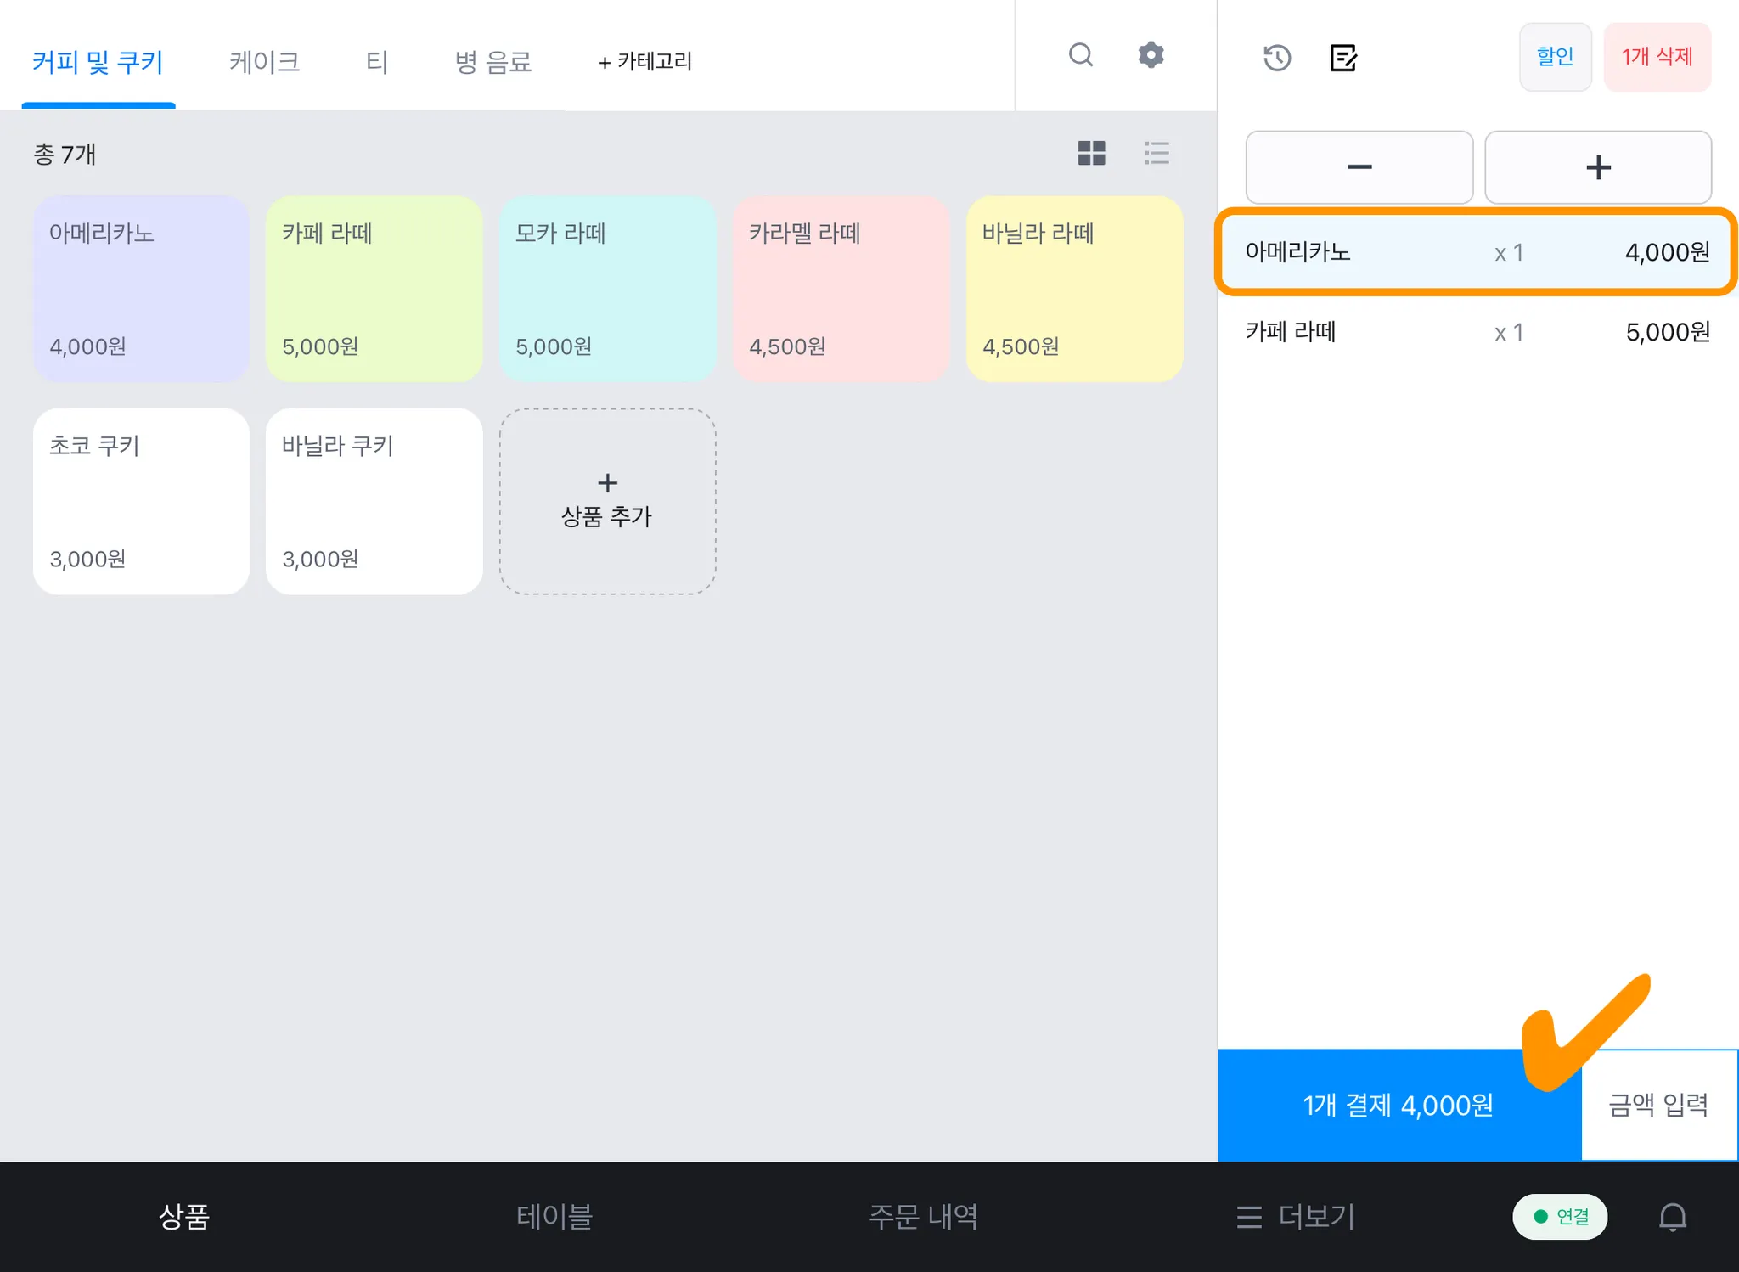Add a new category with + 카테고리
Image resolution: width=1739 pixels, height=1272 pixels.
click(x=645, y=62)
